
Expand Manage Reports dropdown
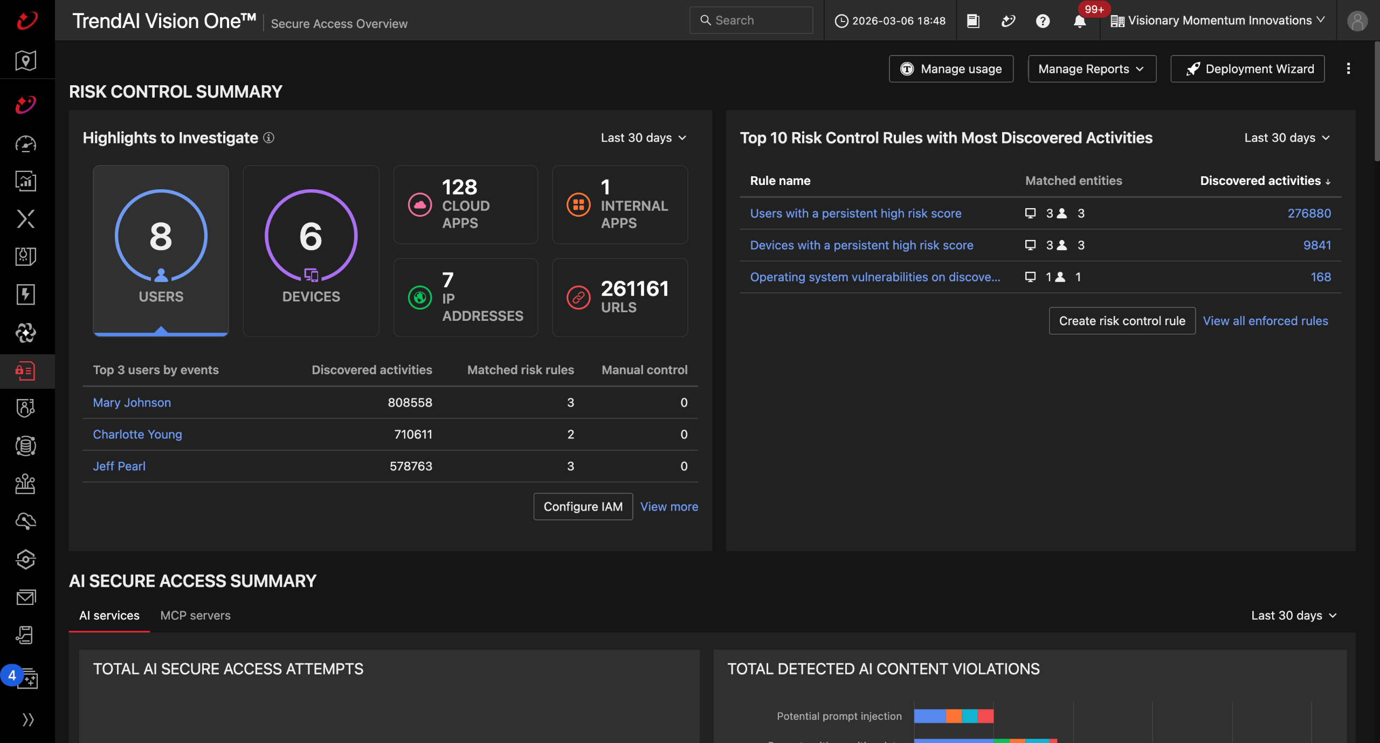click(1092, 69)
